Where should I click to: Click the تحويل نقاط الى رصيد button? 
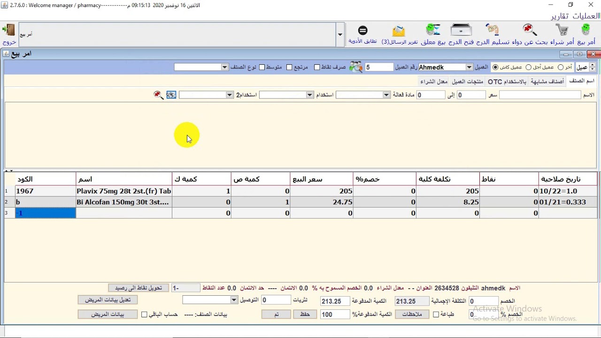click(x=139, y=288)
